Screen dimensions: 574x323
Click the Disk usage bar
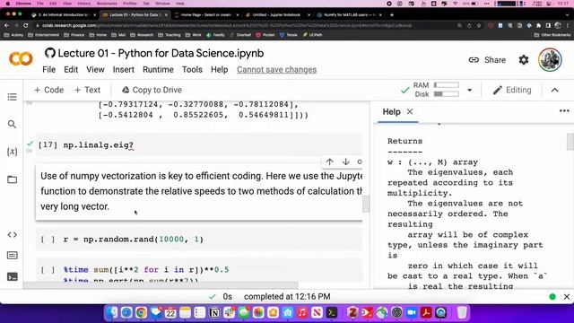pos(447,94)
